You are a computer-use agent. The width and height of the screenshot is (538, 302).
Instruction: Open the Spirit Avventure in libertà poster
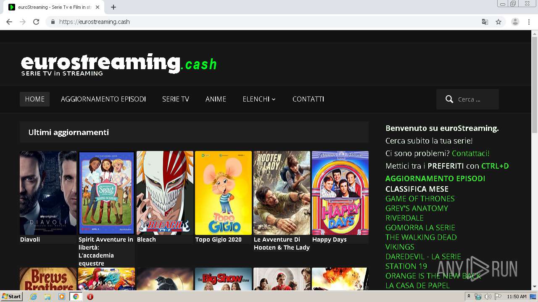coord(106,193)
